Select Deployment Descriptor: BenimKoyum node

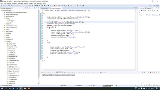(16, 12)
